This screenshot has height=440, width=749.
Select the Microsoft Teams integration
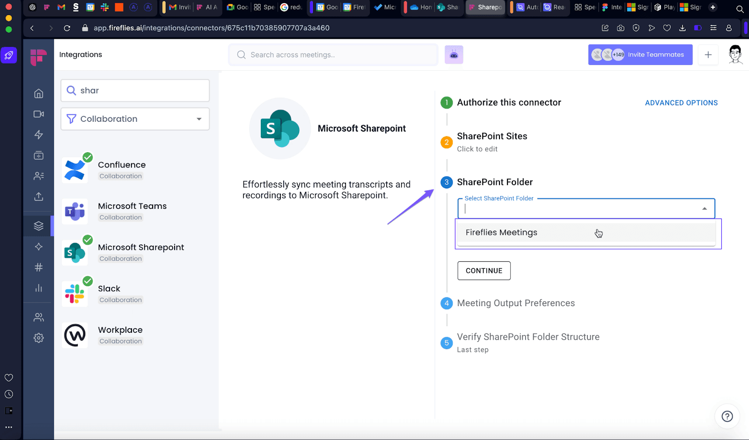(x=132, y=211)
